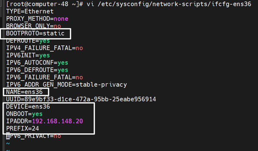Screen dimensions: 258x151
Task: Click the BROWSER_ONLY line
Action: [x=34, y=26]
